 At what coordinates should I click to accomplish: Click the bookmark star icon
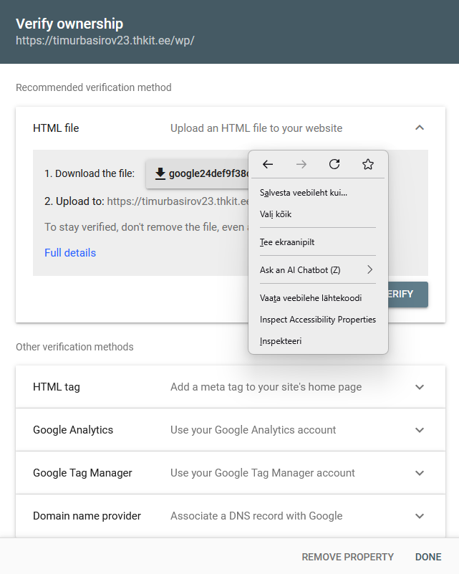click(x=368, y=165)
